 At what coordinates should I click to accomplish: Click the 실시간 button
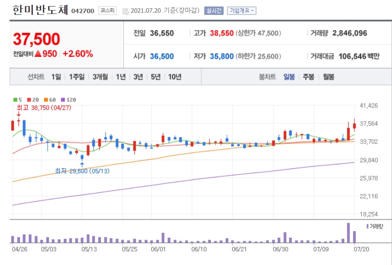214,11
